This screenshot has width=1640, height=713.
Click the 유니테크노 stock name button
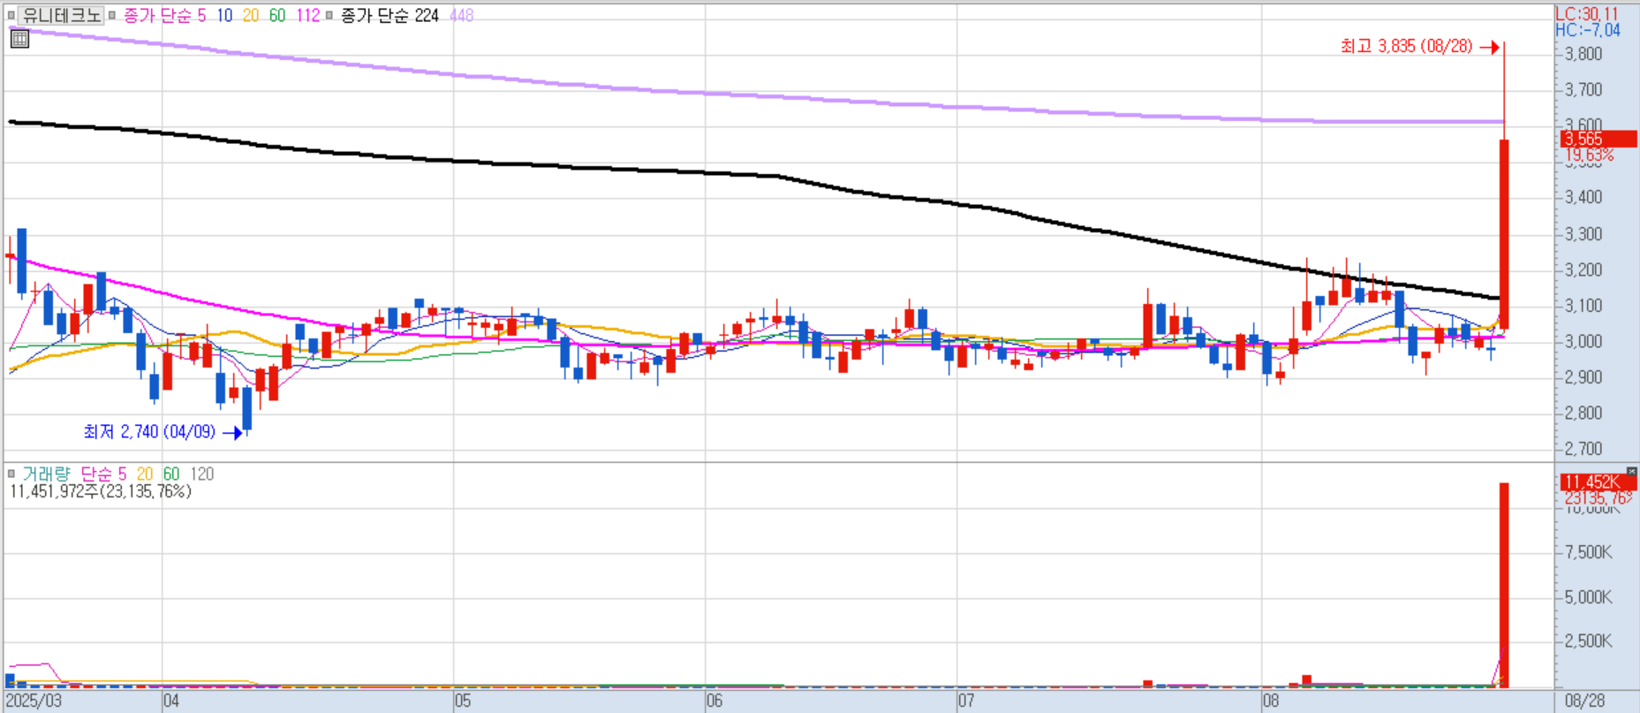62,15
